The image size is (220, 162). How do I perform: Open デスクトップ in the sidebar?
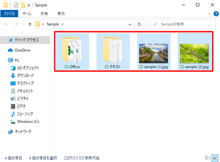point(22,83)
